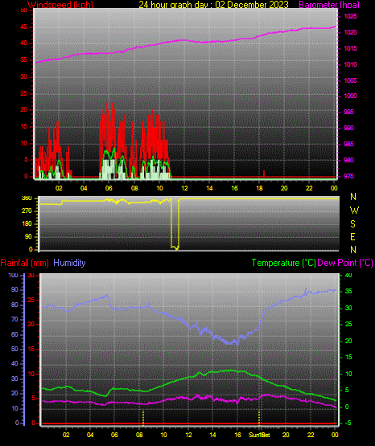Viewport: 375px width, 446px height.
Task: Select the 'Dew Point (°C)' legend label
Action: [x=345, y=263]
